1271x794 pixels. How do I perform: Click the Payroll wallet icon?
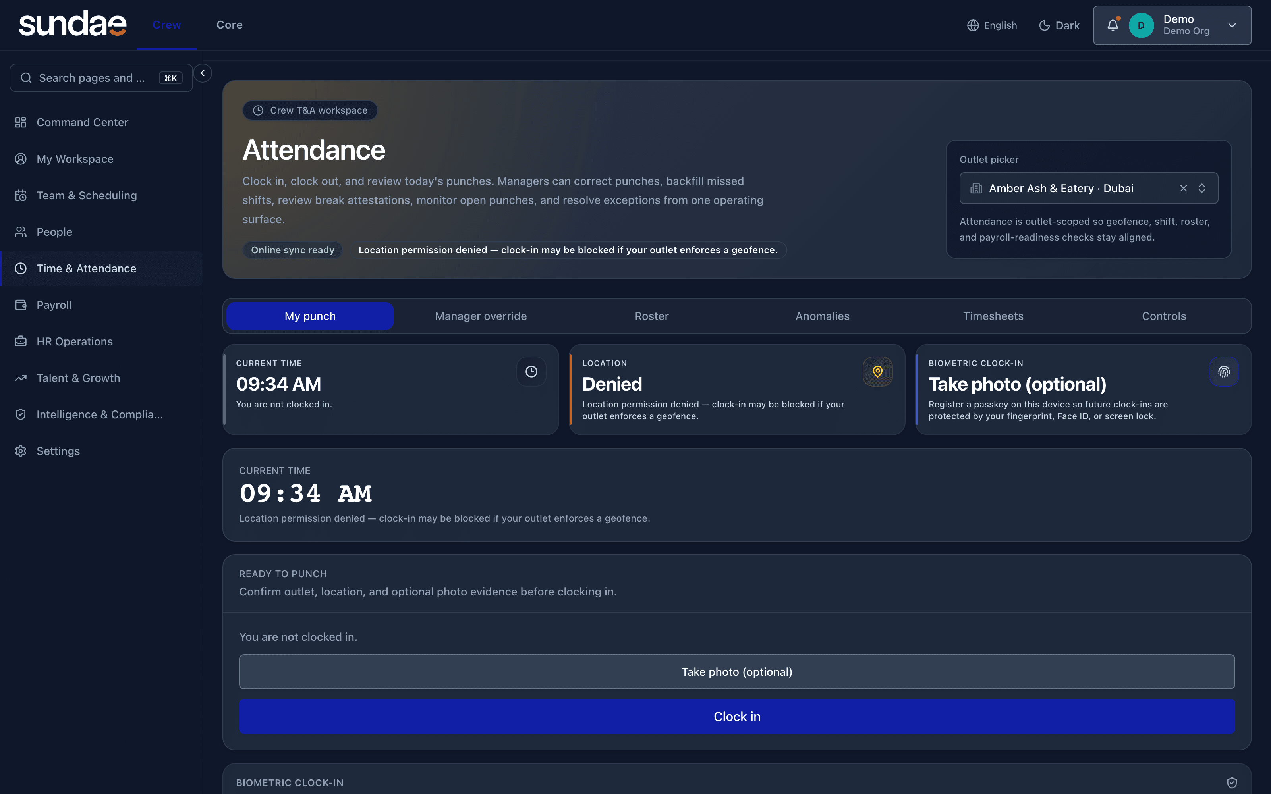(x=21, y=304)
